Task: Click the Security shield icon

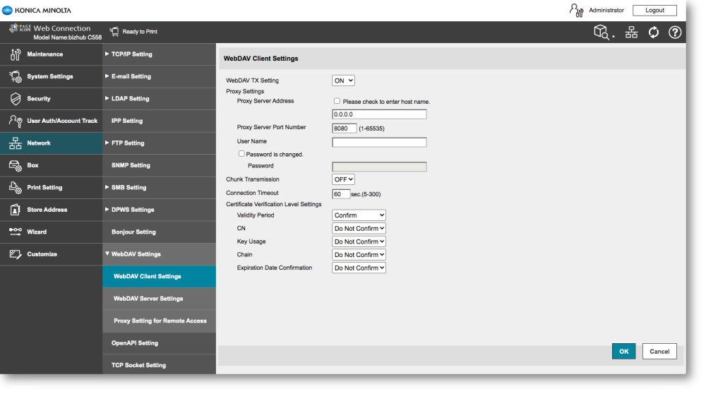Action: 16,99
